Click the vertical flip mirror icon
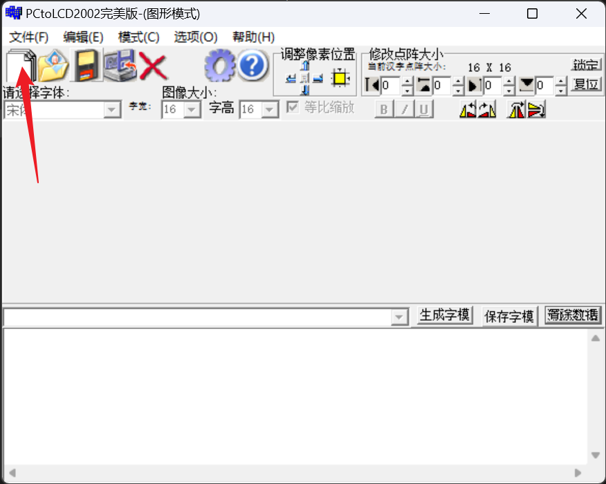Viewport: 606px width, 484px height. click(x=536, y=109)
